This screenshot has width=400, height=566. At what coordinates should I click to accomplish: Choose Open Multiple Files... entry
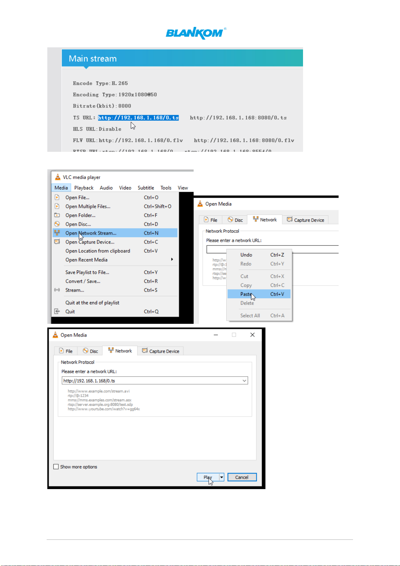(x=115, y=206)
